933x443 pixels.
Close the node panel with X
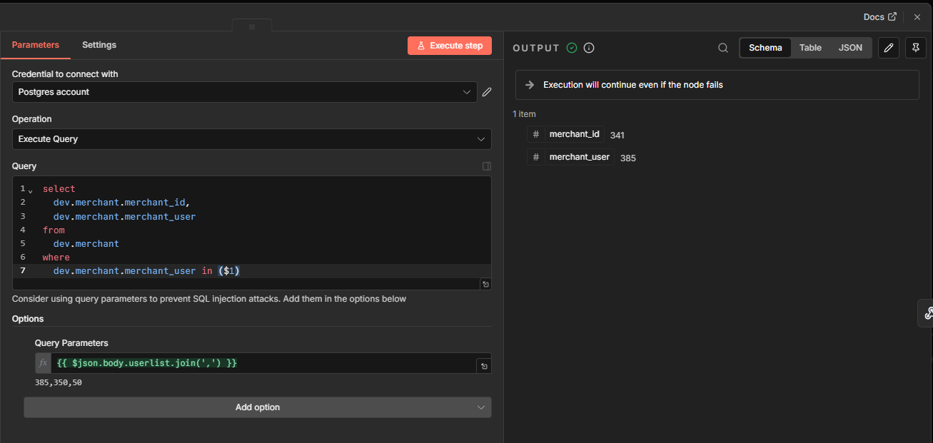point(917,17)
